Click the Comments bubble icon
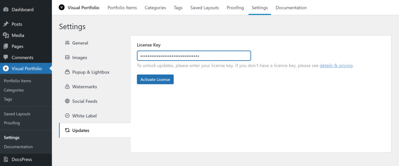Screen dimensions: 399x166 click(6, 58)
